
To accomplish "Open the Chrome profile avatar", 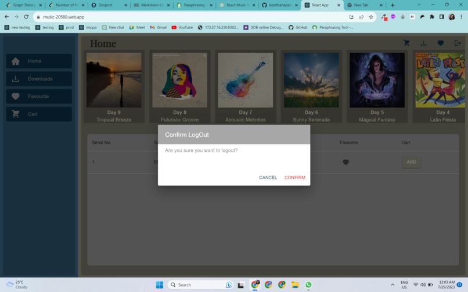I will click(452, 17).
